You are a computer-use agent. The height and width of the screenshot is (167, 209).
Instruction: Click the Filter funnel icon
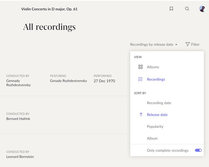tap(187, 44)
